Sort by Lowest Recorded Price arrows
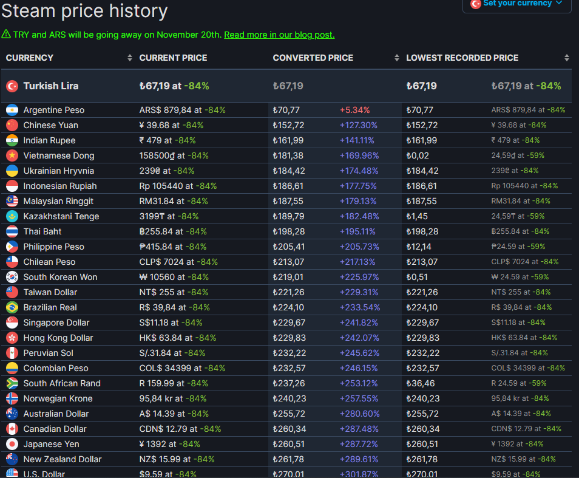 (x=567, y=58)
